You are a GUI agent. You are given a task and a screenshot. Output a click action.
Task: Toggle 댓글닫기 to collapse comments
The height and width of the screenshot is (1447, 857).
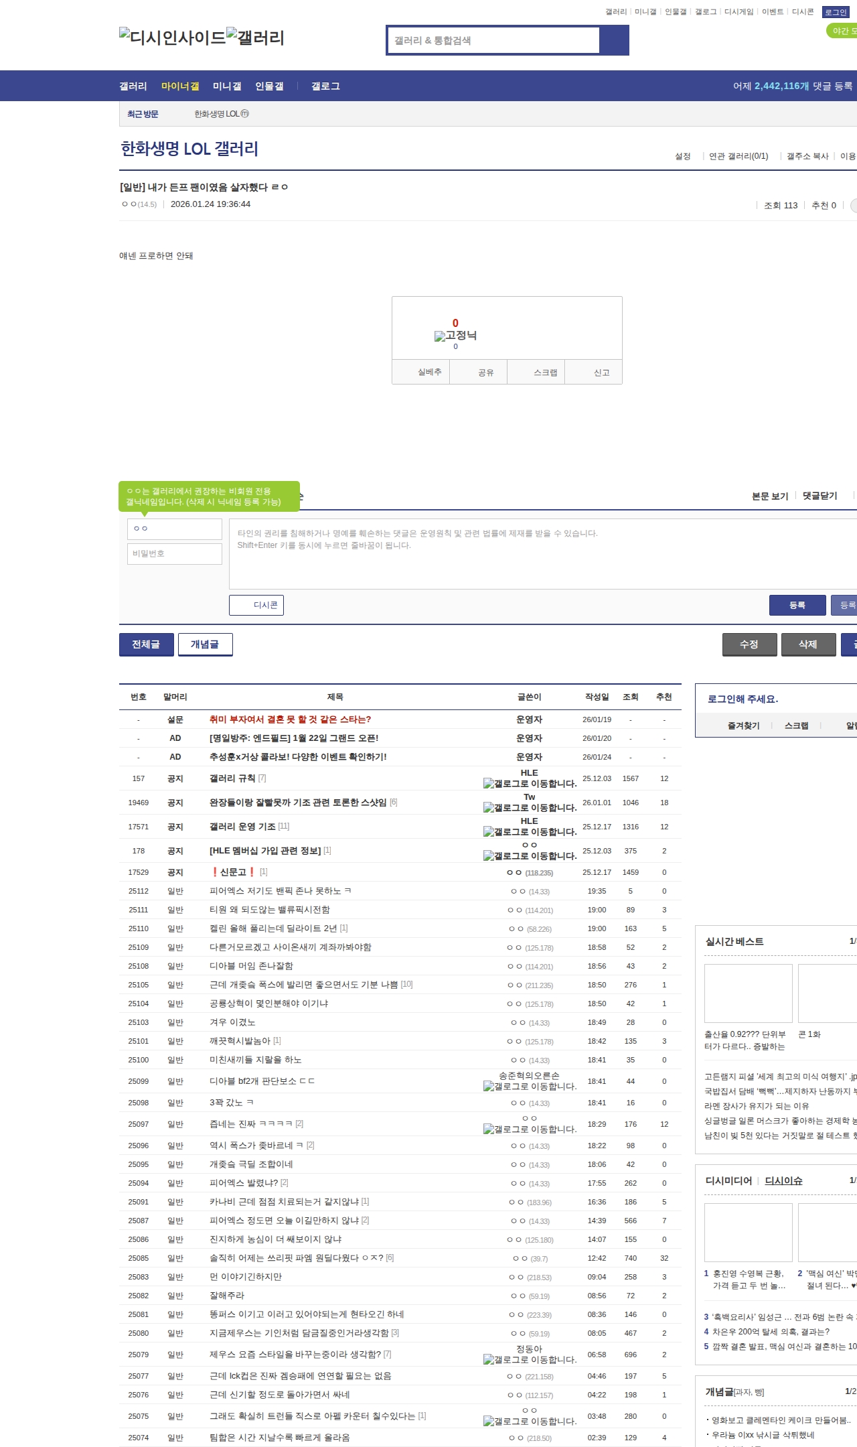point(820,496)
